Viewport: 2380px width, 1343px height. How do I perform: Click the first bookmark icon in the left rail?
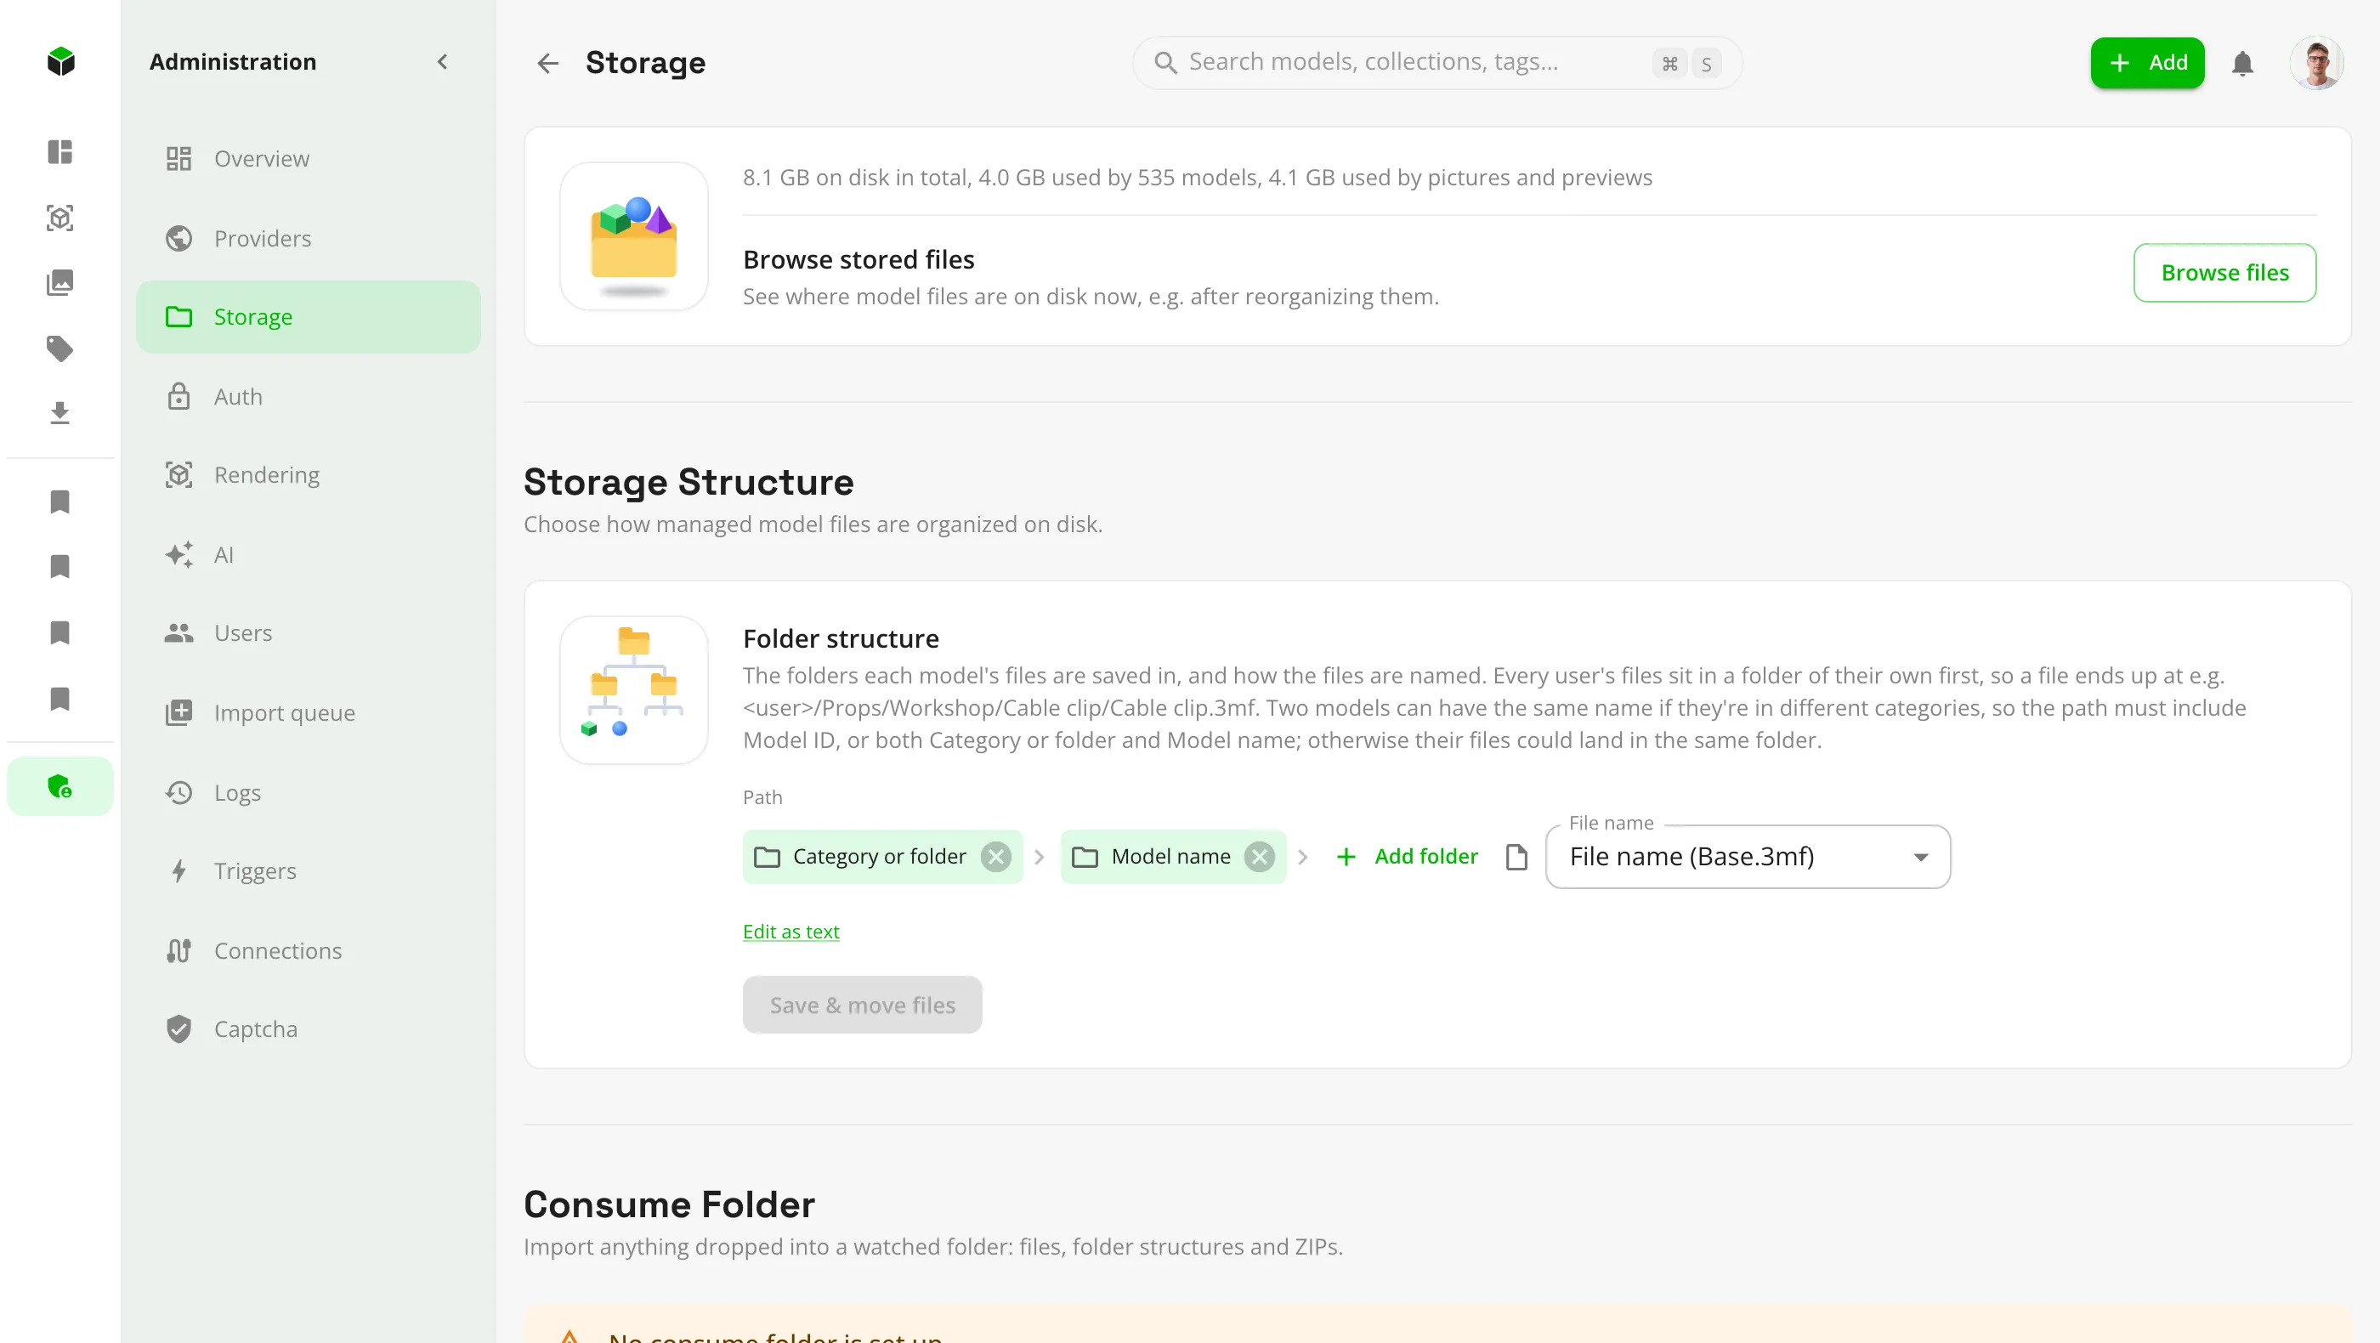(x=60, y=501)
